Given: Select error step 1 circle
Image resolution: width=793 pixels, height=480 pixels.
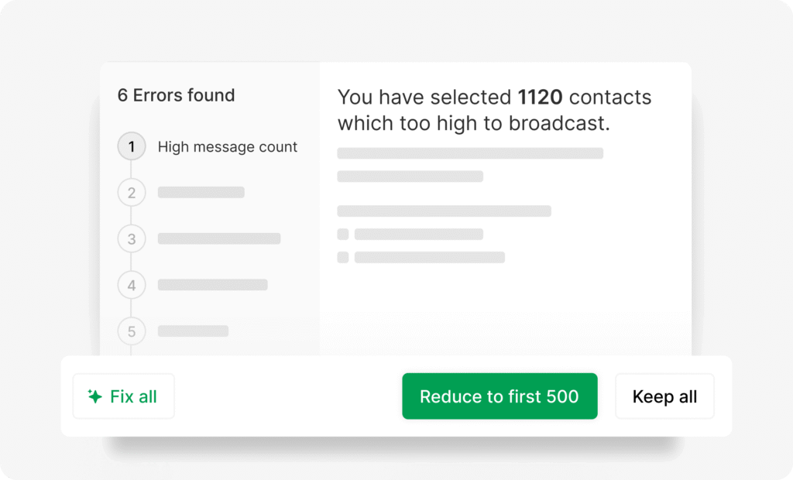Looking at the screenshot, I should [x=132, y=146].
